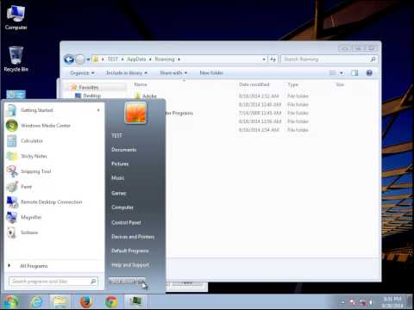This screenshot has height=310, width=414.
Task: Open the TEST user folder link
Action: [x=116, y=135]
